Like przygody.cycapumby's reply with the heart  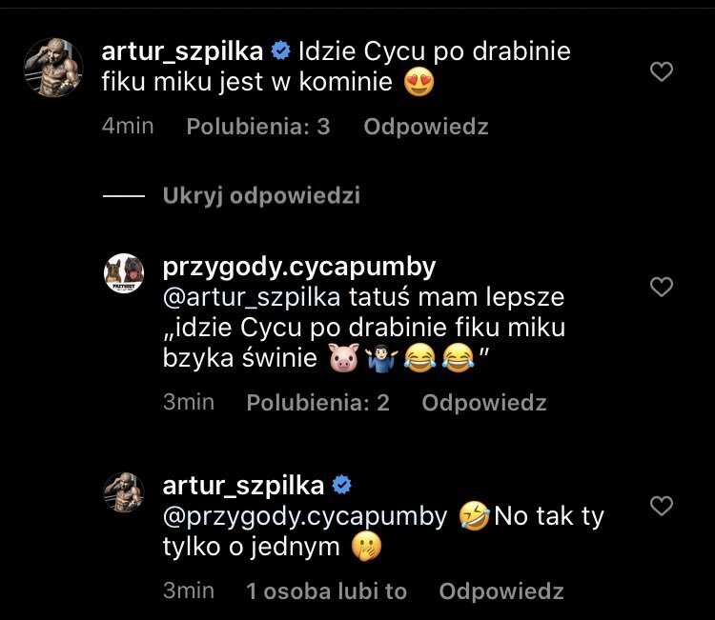661,287
